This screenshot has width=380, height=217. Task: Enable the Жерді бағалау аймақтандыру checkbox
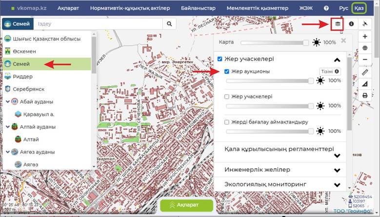point(227,122)
